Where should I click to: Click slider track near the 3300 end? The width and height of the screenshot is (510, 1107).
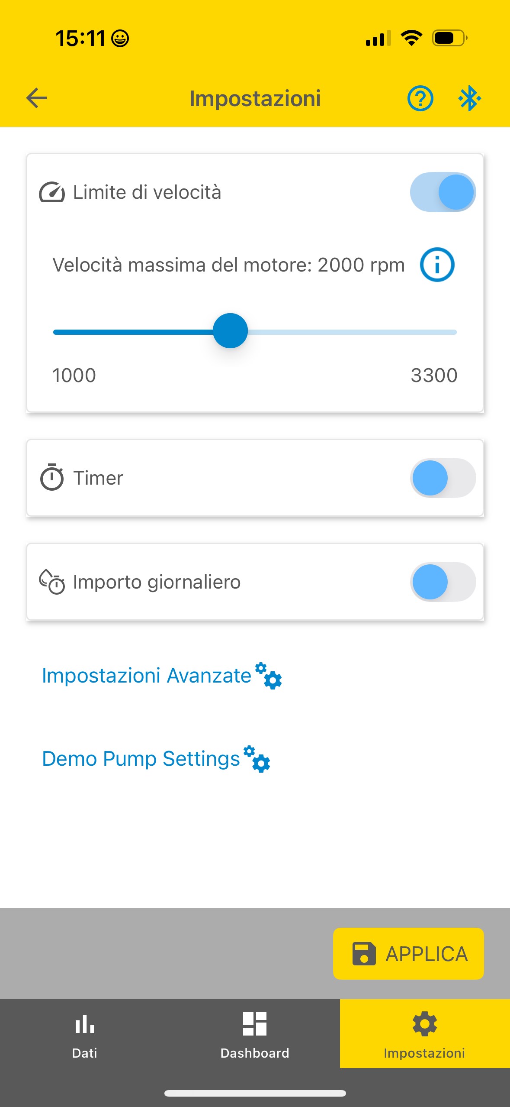(446, 332)
